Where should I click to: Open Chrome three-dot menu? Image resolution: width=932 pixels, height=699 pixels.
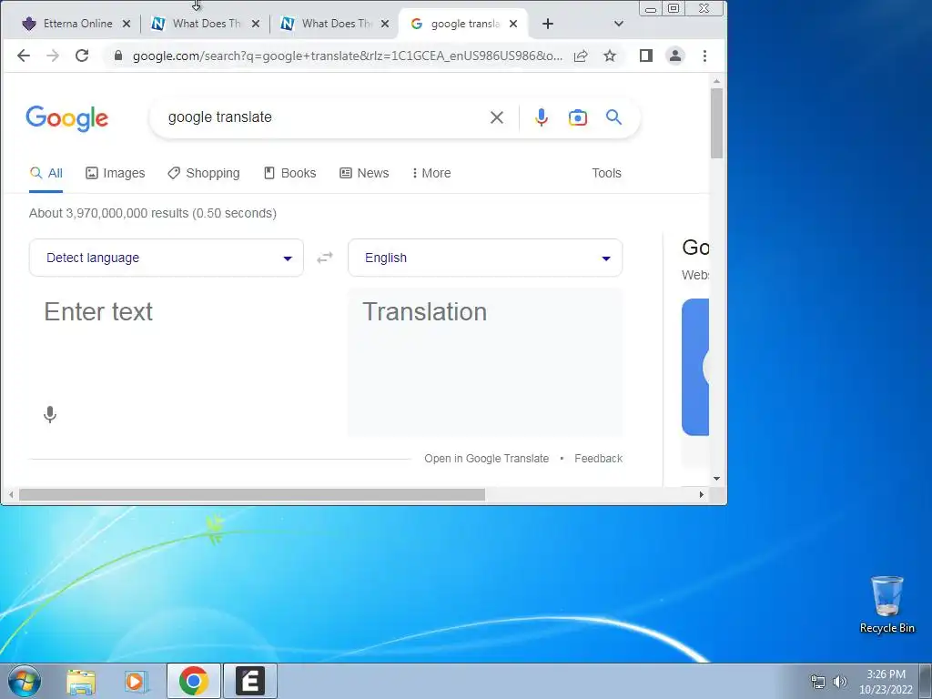705,56
